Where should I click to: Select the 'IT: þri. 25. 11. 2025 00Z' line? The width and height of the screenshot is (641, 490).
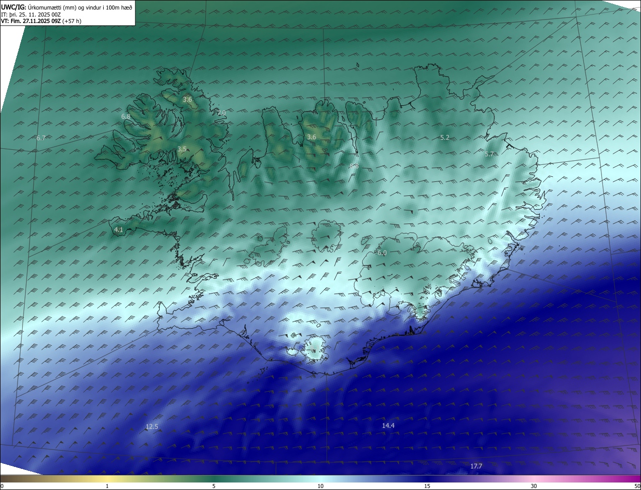pos(32,14)
